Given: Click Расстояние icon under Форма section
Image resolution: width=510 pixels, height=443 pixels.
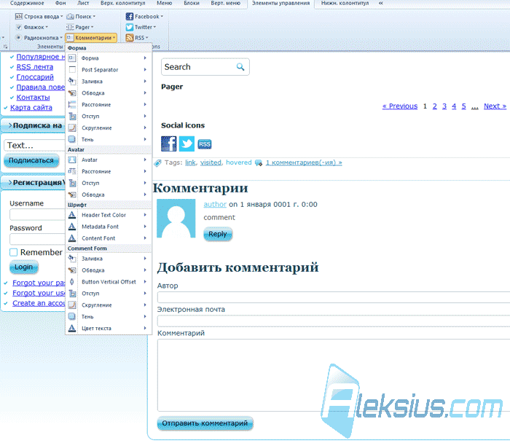Looking at the screenshot, I should coord(72,104).
